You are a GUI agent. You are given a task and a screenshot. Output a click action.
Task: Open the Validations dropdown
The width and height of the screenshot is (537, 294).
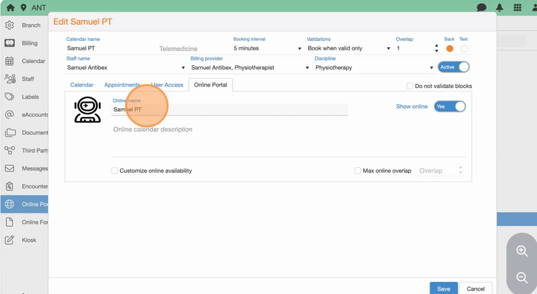[348, 48]
